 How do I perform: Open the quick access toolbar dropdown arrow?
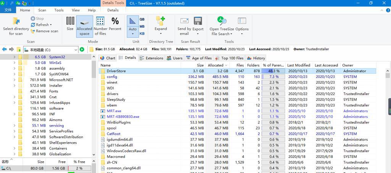pyautogui.click(x=30, y=3)
